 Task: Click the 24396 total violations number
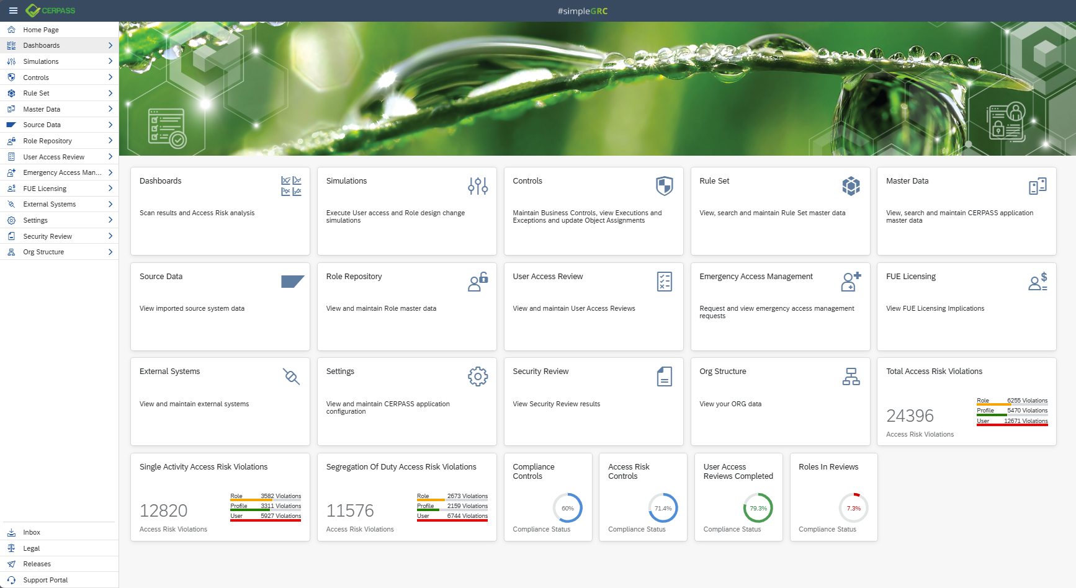click(910, 416)
